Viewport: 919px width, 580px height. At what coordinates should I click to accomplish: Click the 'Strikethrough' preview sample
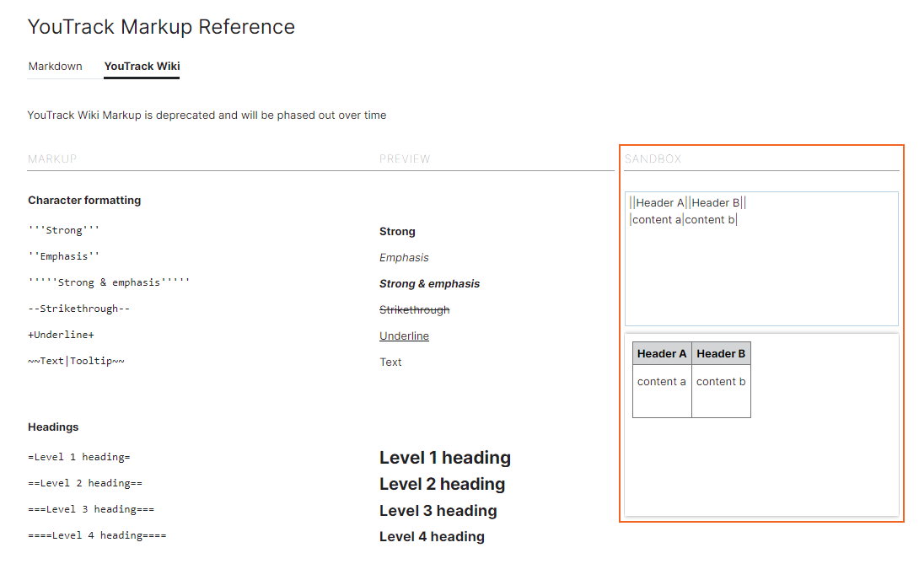pyautogui.click(x=414, y=309)
